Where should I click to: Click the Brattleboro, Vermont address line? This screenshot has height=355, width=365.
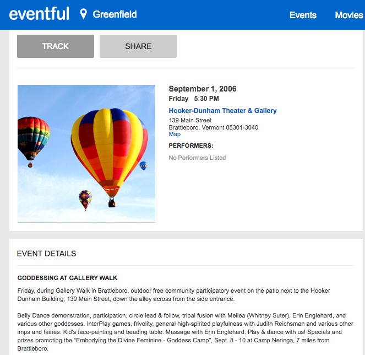(x=213, y=127)
